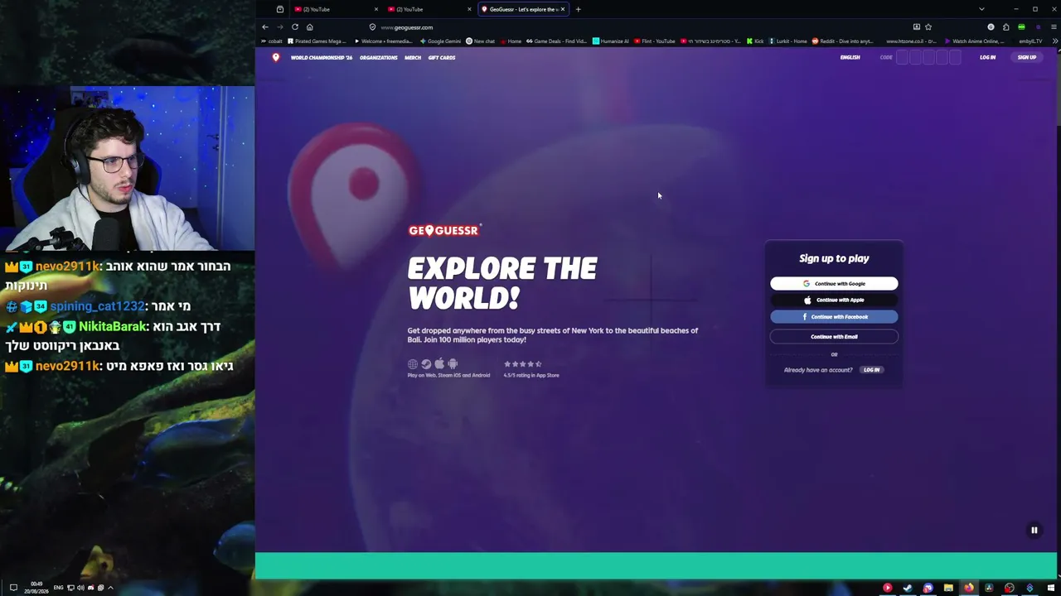
Task: Open the notification center icon
Action: click(x=13, y=588)
